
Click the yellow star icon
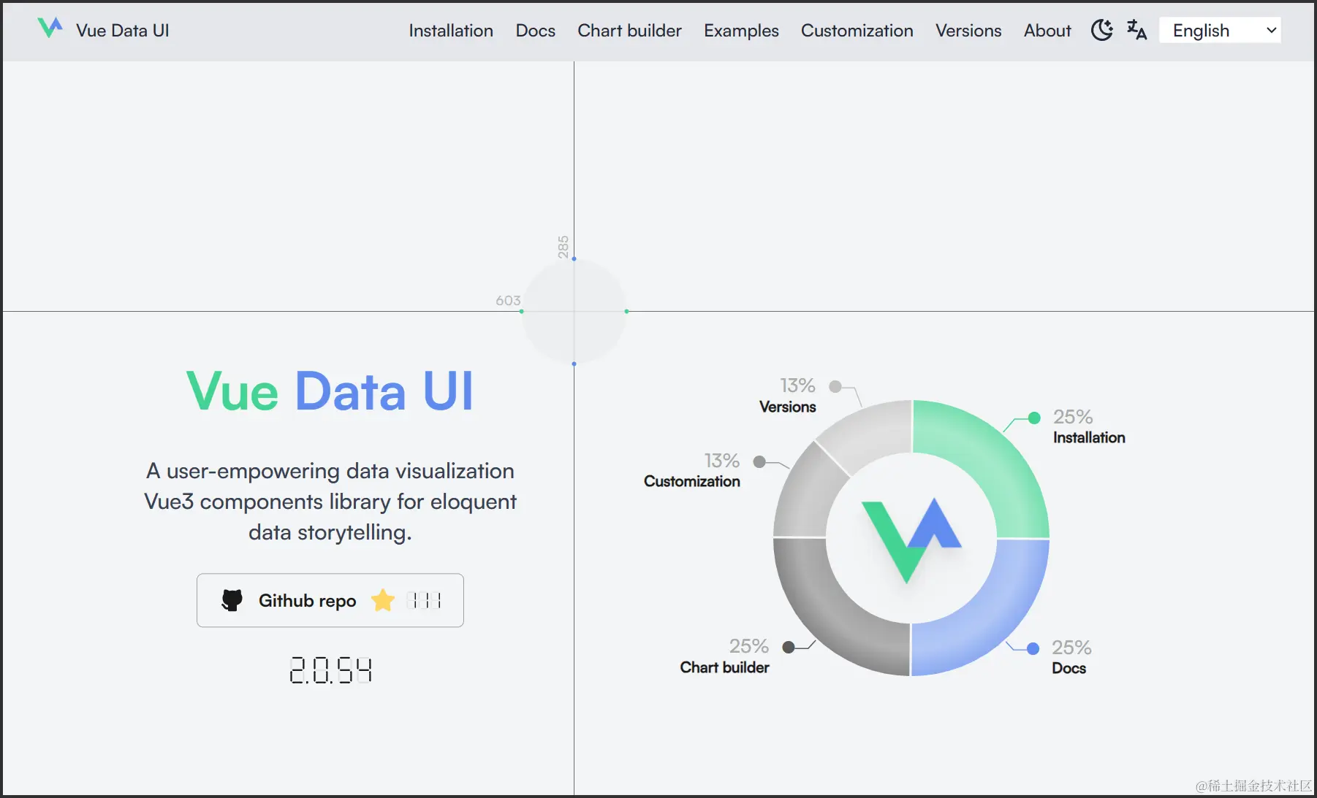(382, 600)
